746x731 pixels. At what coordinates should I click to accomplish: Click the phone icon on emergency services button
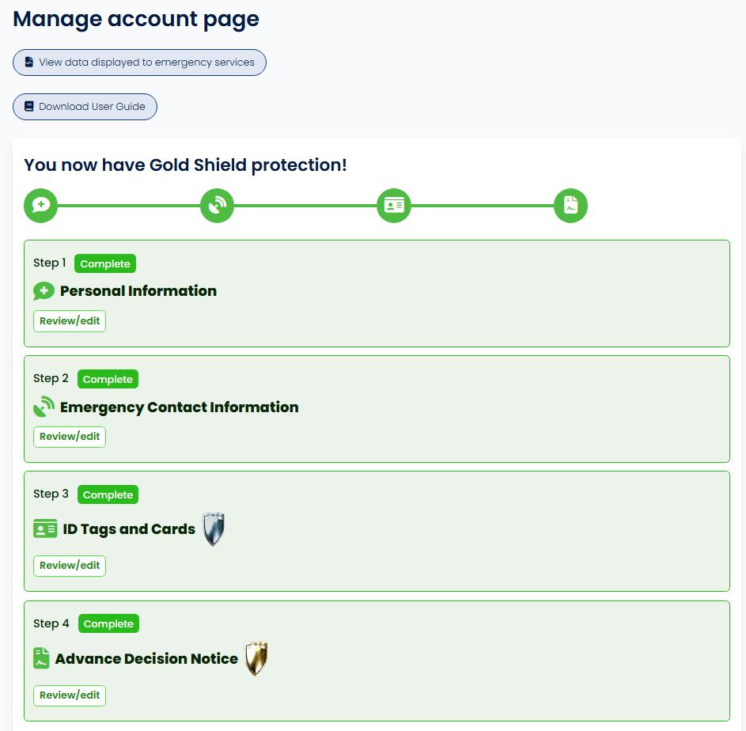(29, 62)
